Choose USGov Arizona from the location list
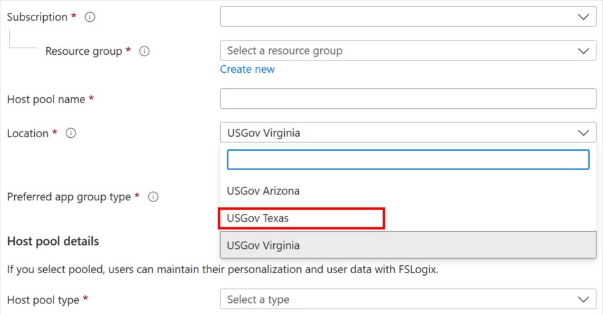 263,191
